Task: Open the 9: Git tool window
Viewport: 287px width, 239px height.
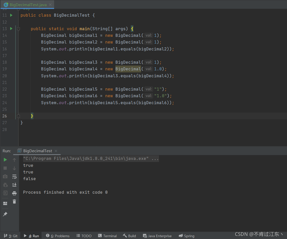Action: (11, 236)
